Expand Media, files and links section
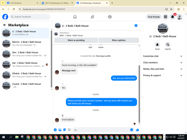This screenshot has width=187, height=140. (x=163, y=69)
